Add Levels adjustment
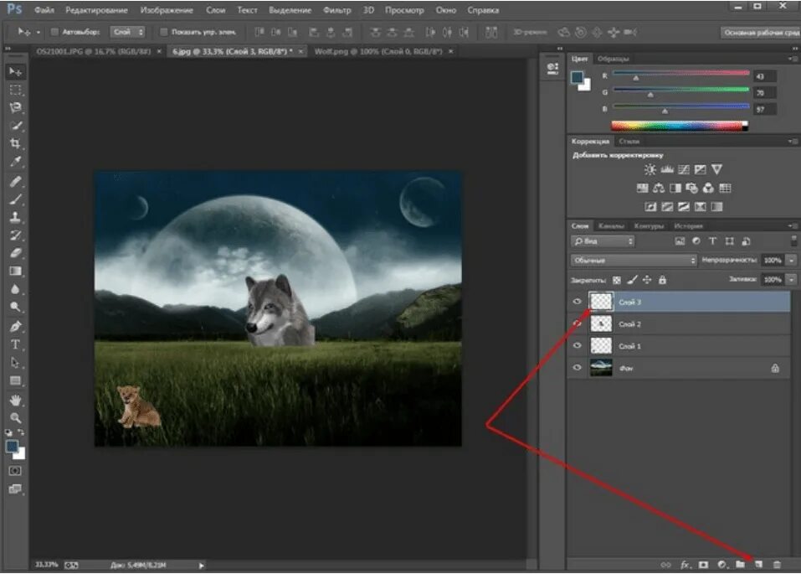This screenshot has width=801, height=574. click(x=666, y=170)
